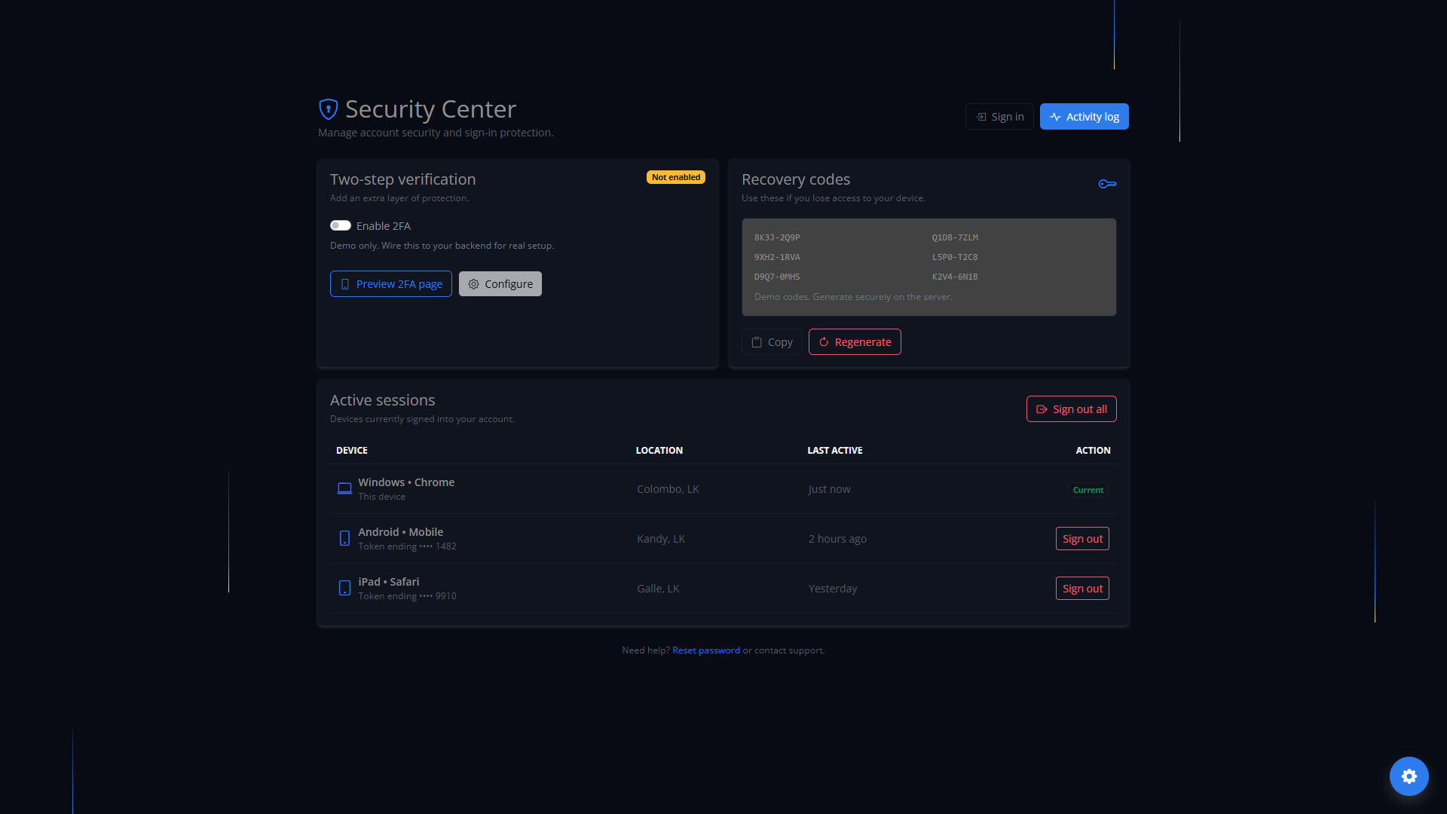The height and width of the screenshot is (814, 1447).
Task: Follow the Reset password link
Action: 705,650
